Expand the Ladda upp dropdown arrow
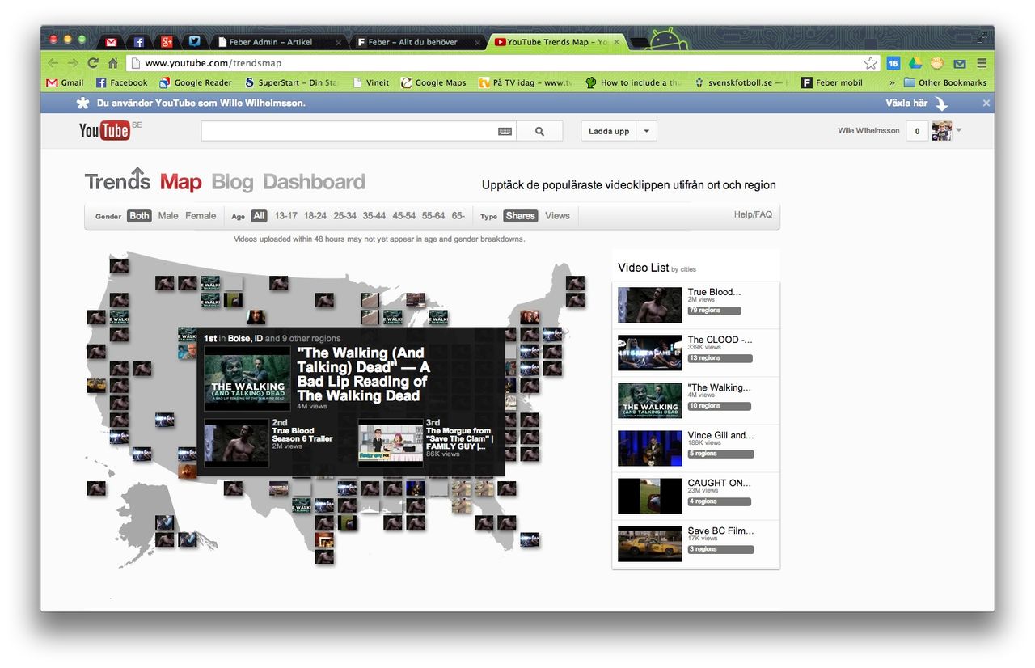 click(x=646, y=131)
